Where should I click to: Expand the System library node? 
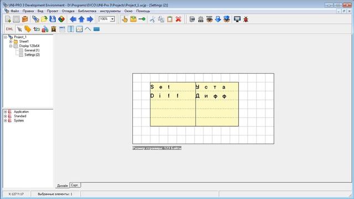coord(5,121)
